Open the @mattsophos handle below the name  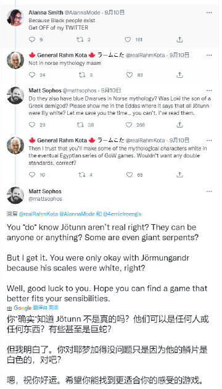[x=46, y=199]
